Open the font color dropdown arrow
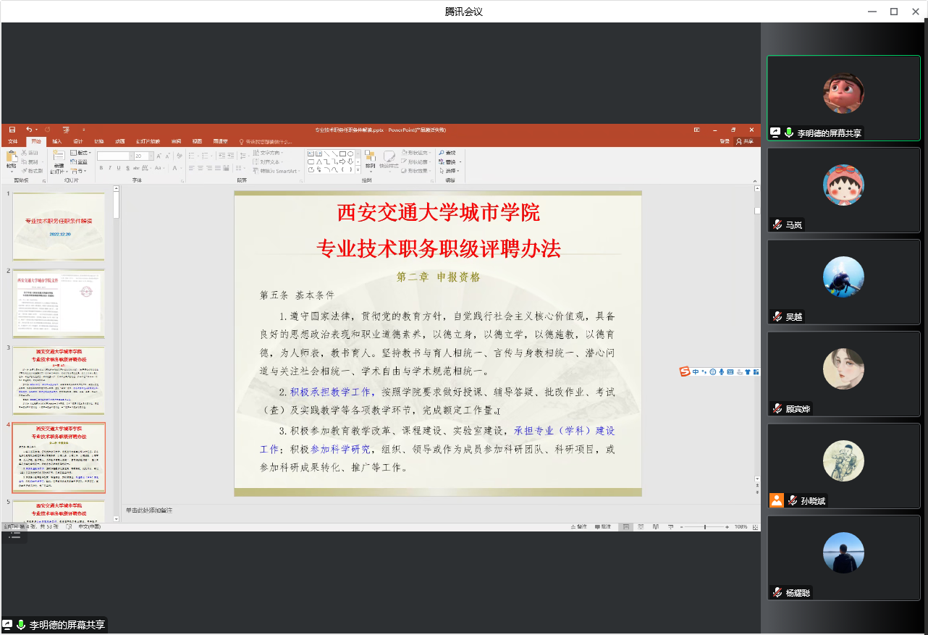928x635 pixels. [181, 168]
